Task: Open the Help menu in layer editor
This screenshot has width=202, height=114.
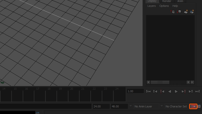Action: click(175, 6)
